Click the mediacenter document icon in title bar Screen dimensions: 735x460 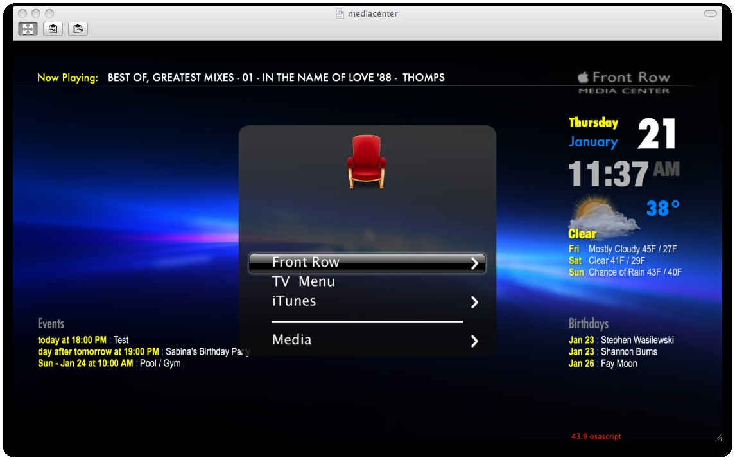[340, 13]
